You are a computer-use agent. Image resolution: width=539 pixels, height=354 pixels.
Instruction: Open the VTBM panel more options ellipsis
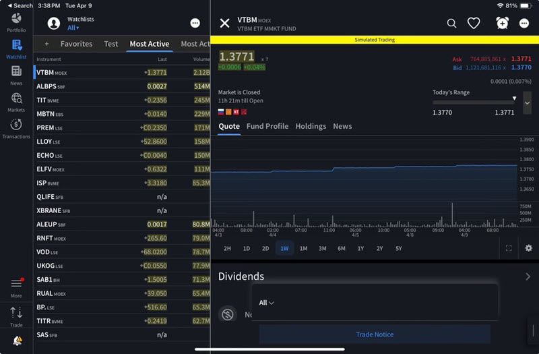[524, 23]
